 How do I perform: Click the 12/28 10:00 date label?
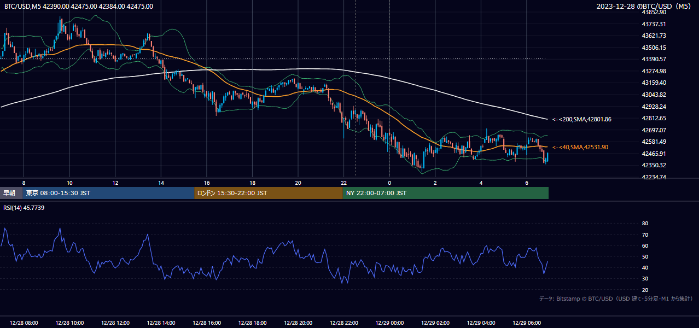(x=69, y=323)
